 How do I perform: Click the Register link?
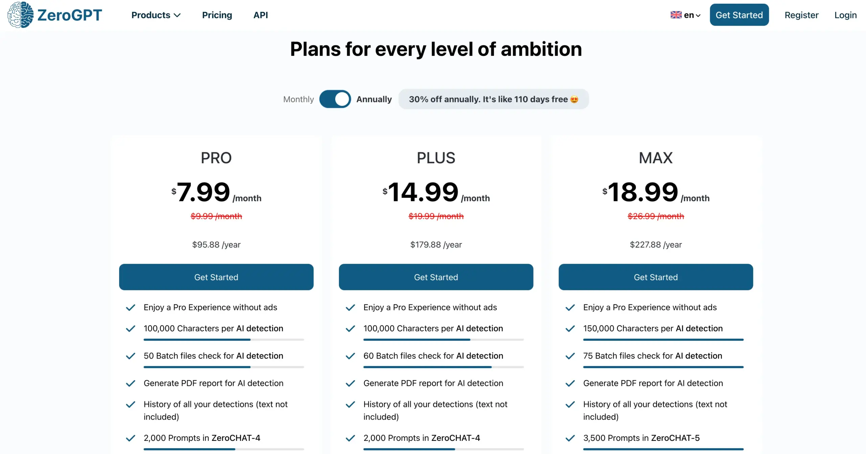click(x=801, y=15)
